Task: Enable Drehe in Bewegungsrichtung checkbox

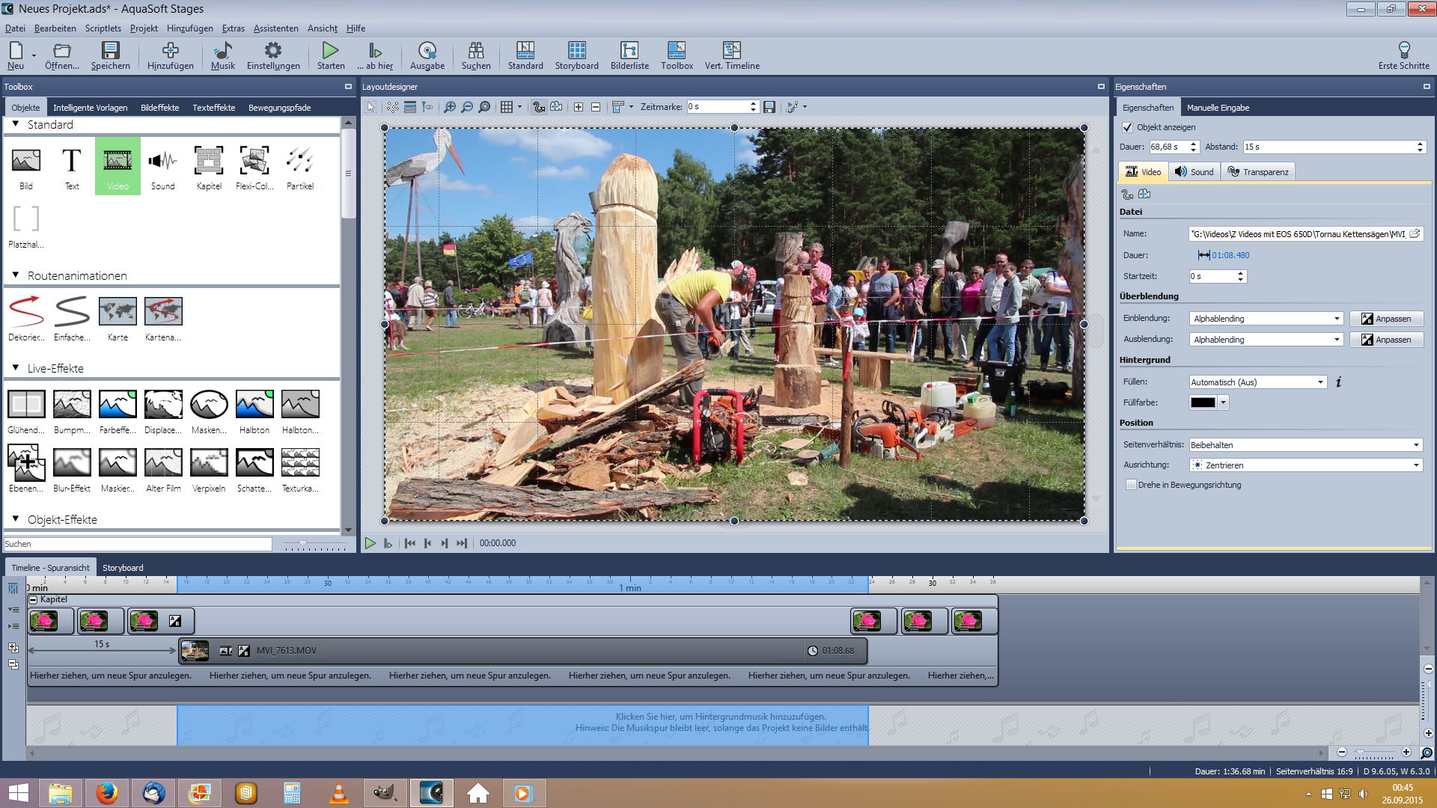Action: [1131, 485]
